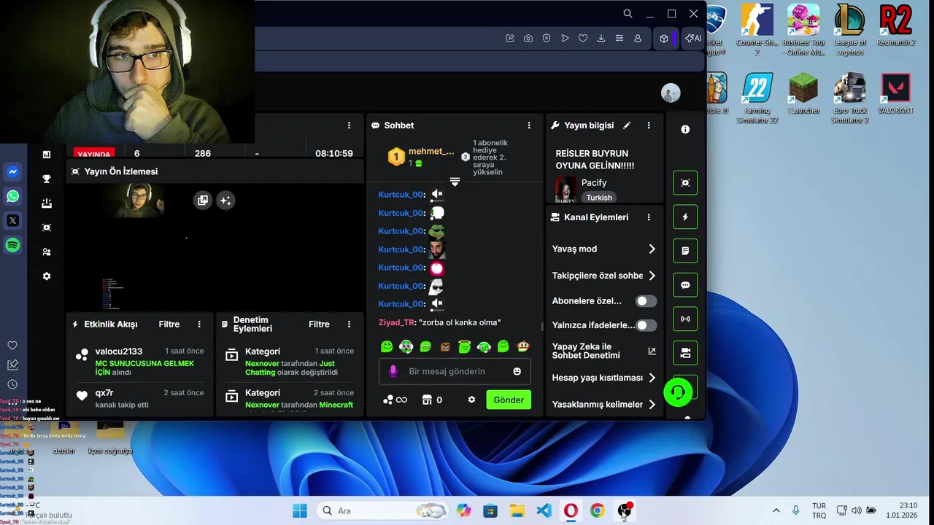Open League of Legends desktop shortcut
The height and width of the screenshot is (525, 934).
849,31
